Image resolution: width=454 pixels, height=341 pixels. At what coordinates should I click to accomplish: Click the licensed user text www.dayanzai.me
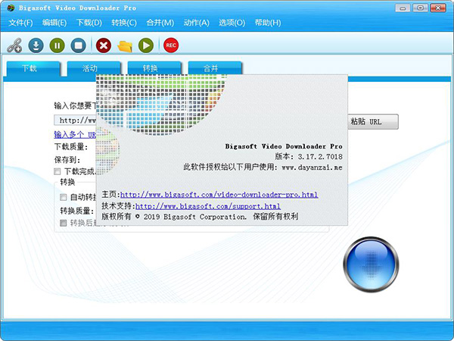[x=312, y=167]
